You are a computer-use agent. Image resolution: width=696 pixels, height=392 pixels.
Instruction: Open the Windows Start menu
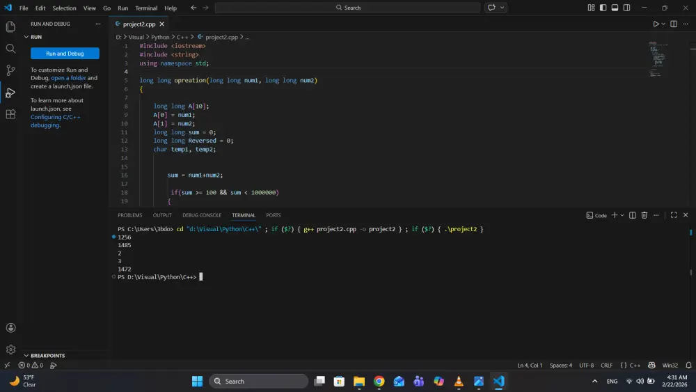click(197, 382)
